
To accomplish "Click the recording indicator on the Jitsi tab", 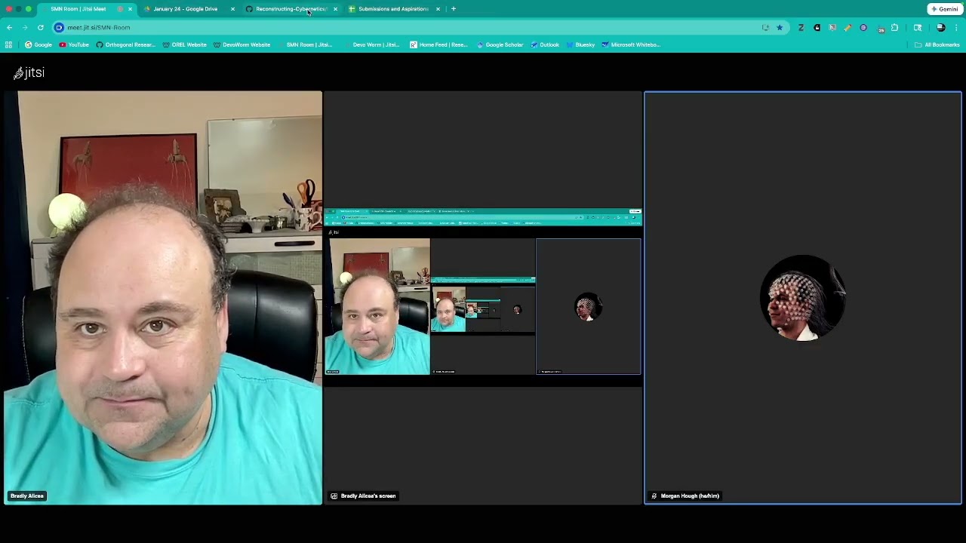I will tap(120, 9).
